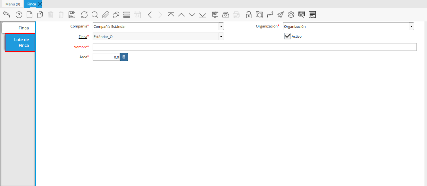Viewport: 427px width, 186px height.
Task: Go to parent record with left chevron
Action: (150, 15)
